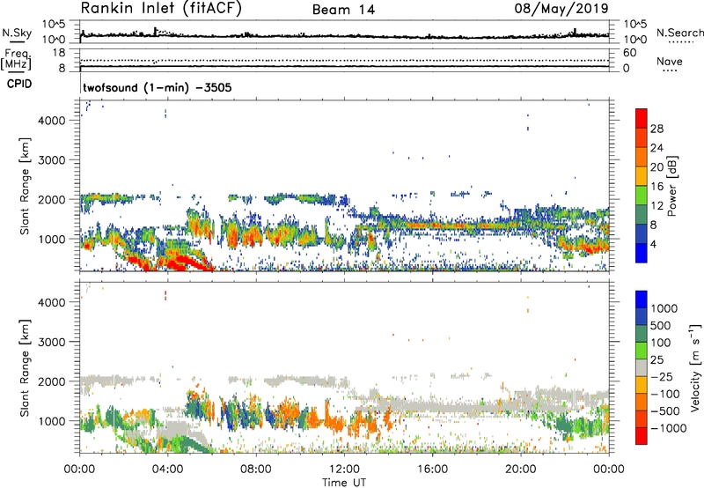Click the 'Velocity [m s-1]' colorbar label
This screenshot has width=704, height=488.
(x=695, y=367)
